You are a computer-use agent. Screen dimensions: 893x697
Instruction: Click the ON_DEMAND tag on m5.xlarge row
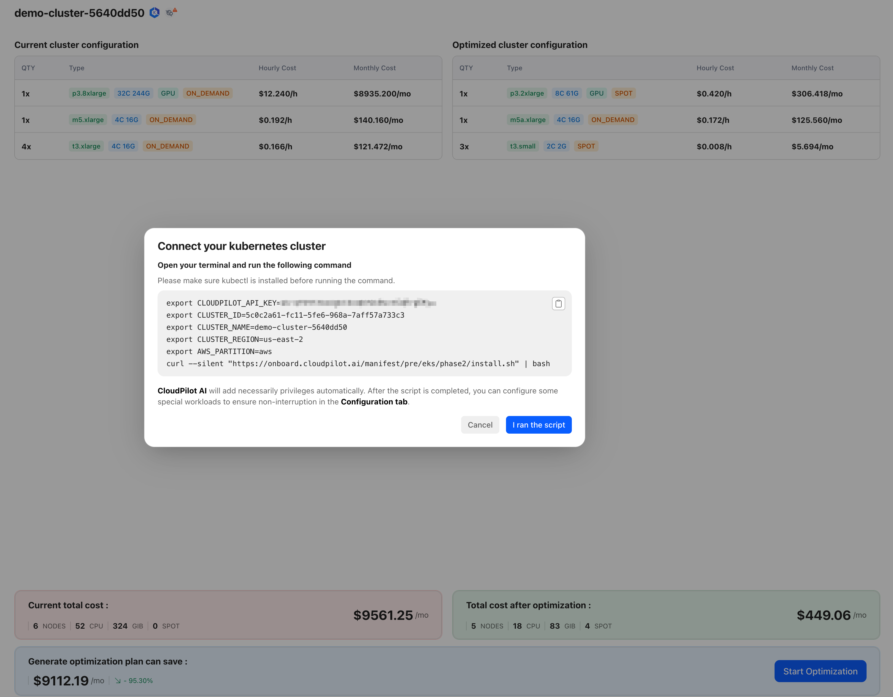171,120
